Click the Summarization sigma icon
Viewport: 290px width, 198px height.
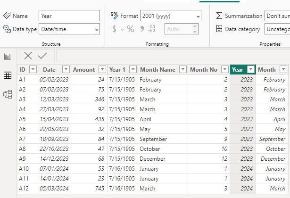coord(219,16)
